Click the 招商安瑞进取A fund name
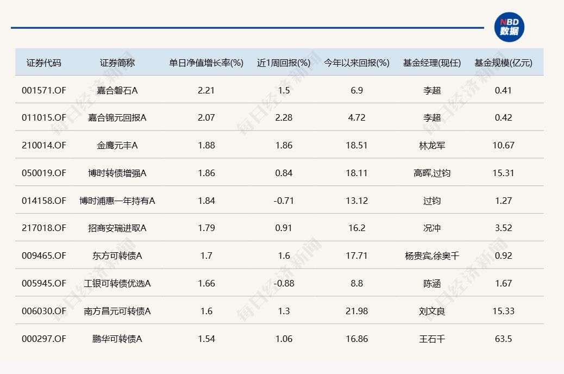This screenshot has width=564, height=374. coord(117,228)
